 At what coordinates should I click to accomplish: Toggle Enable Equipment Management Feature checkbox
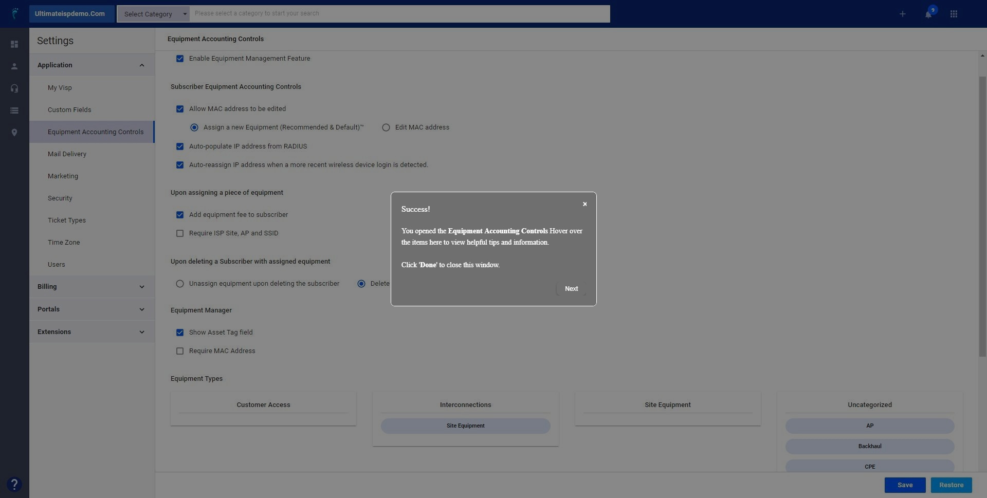pyautogui.click(x=180, y=59)
